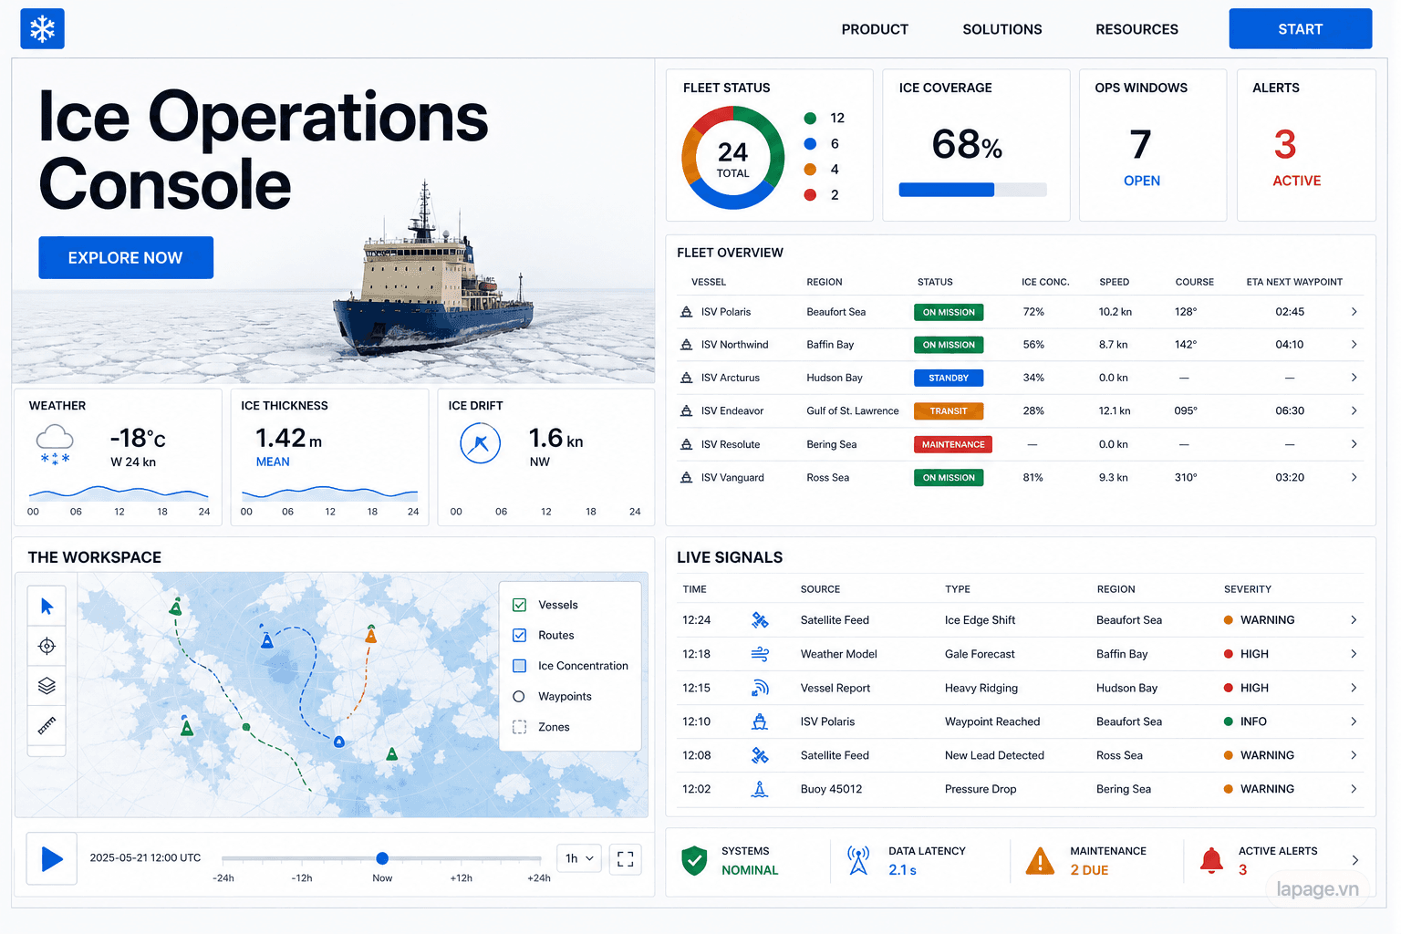Click the vessel icon beside ISV Polaris
Image resolution: width=1401 pixels, height=934 pixels.
[686, 312]
